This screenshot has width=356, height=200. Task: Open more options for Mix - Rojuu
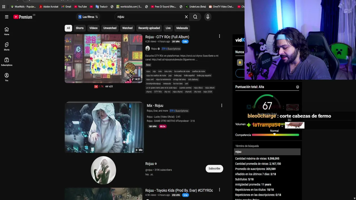[222, 106]
